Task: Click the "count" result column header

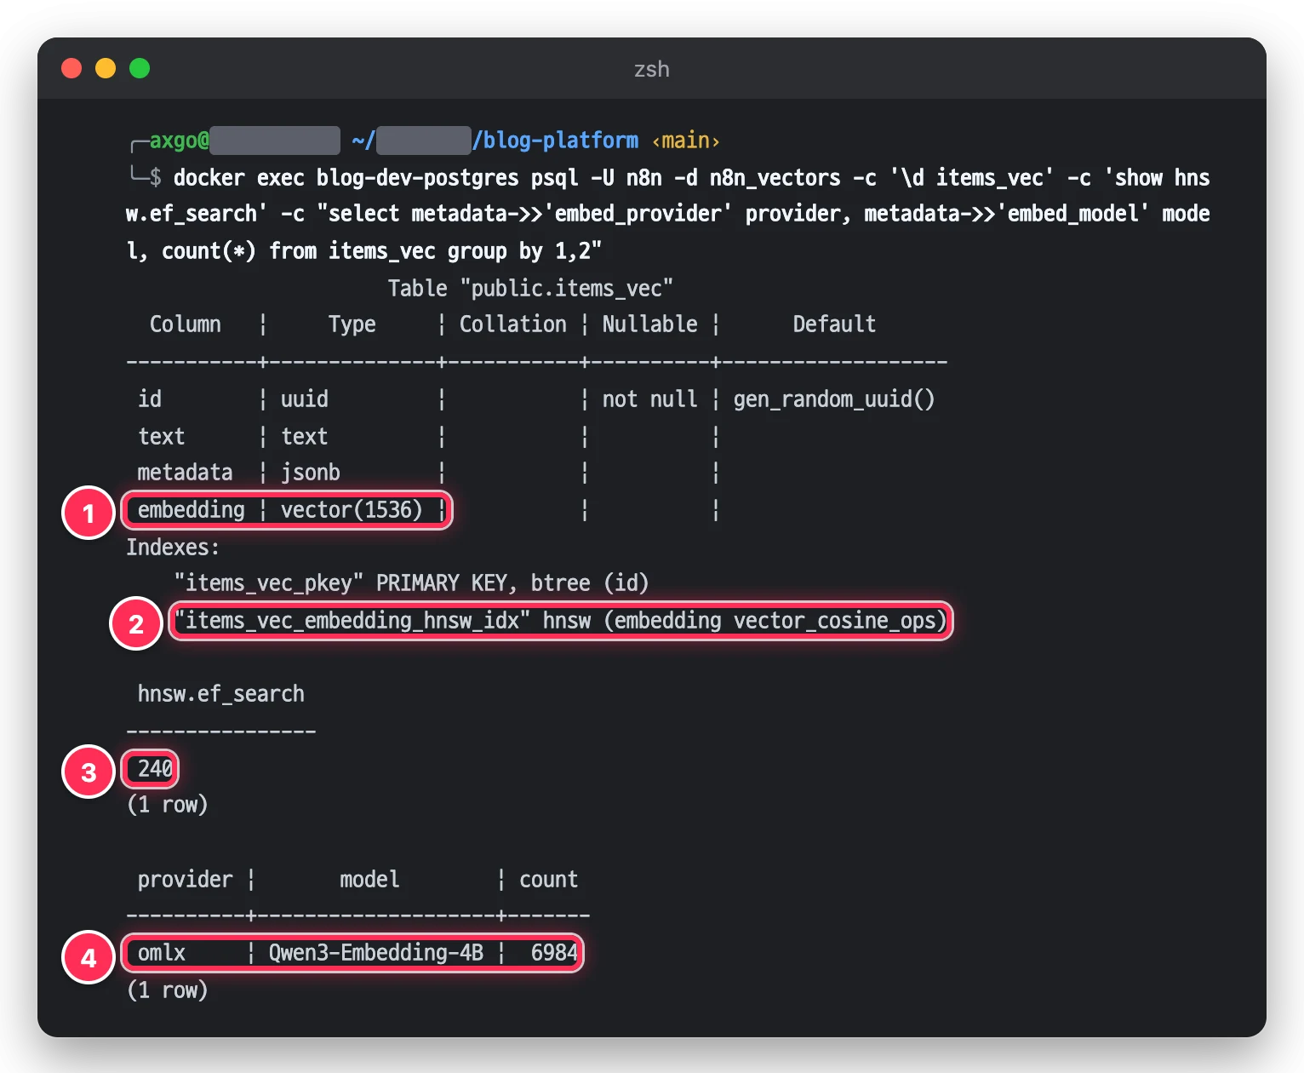Action: [549, 880]
